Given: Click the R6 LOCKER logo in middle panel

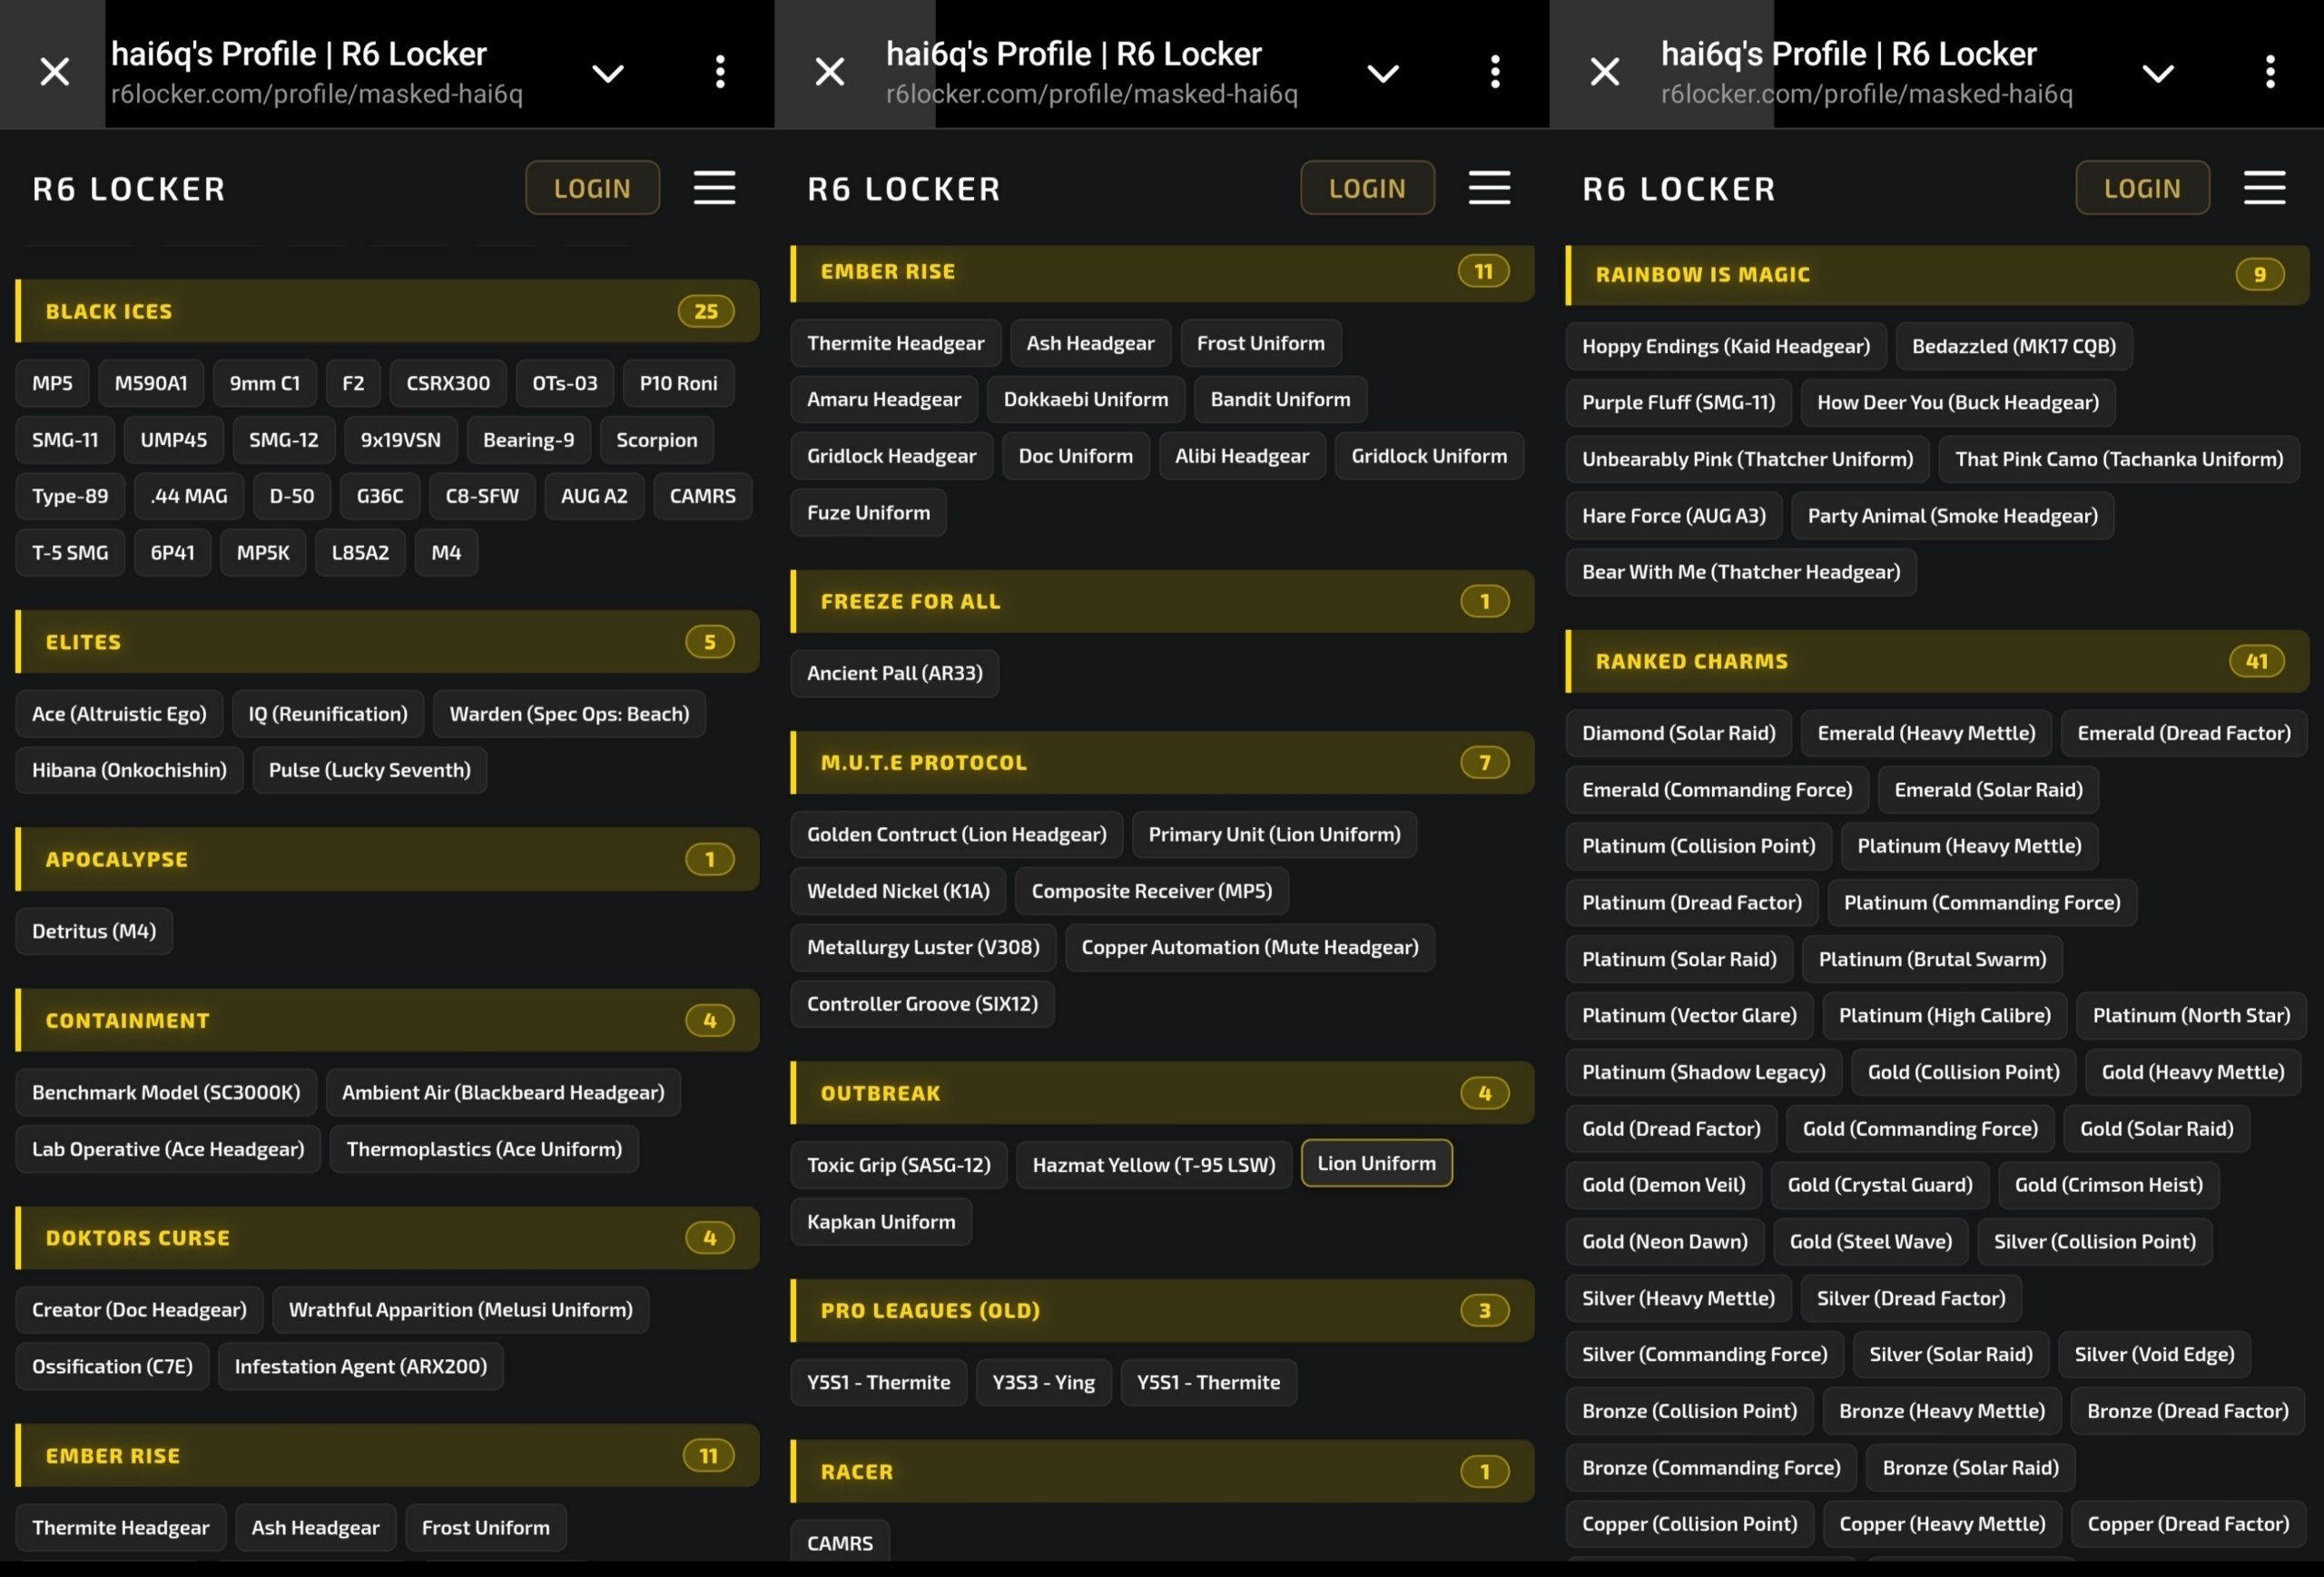Looking at the screenshot, I should click(904, 189).
